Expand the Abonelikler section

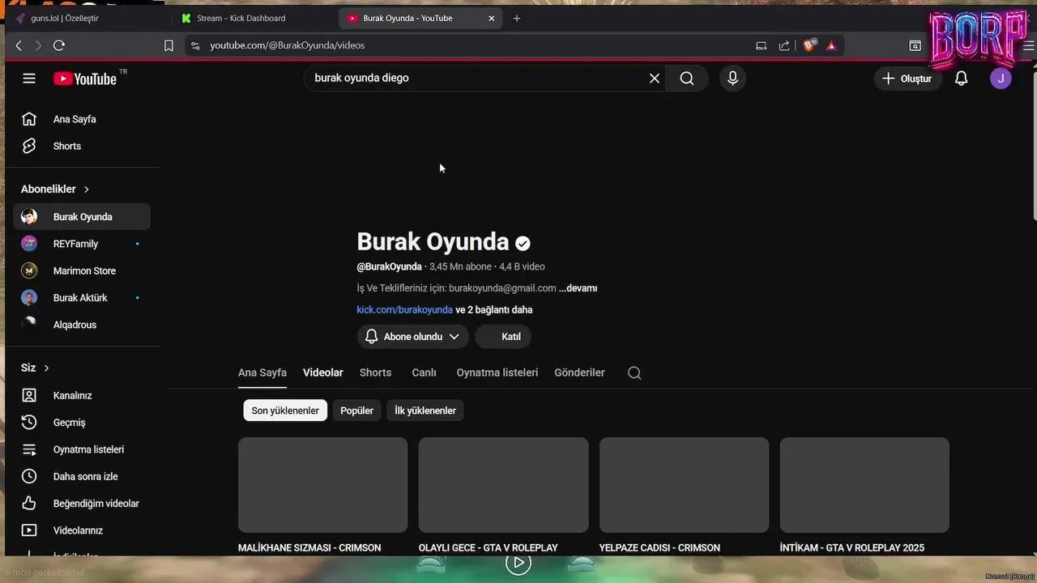[x=55, y=189]
